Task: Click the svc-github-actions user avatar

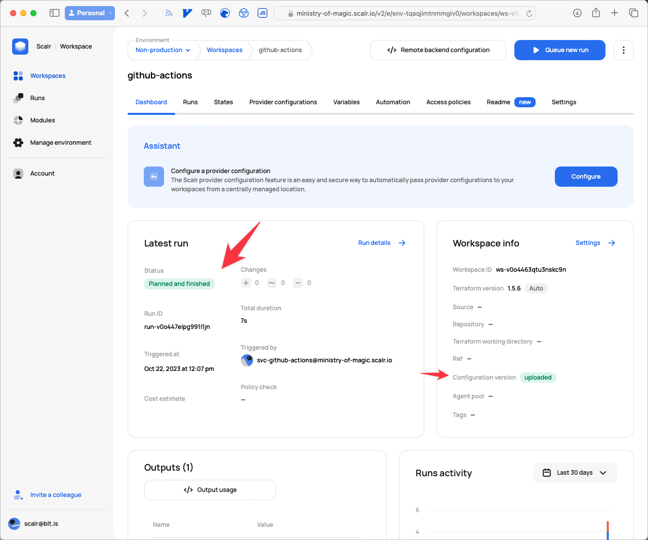Action: [247, 360]
